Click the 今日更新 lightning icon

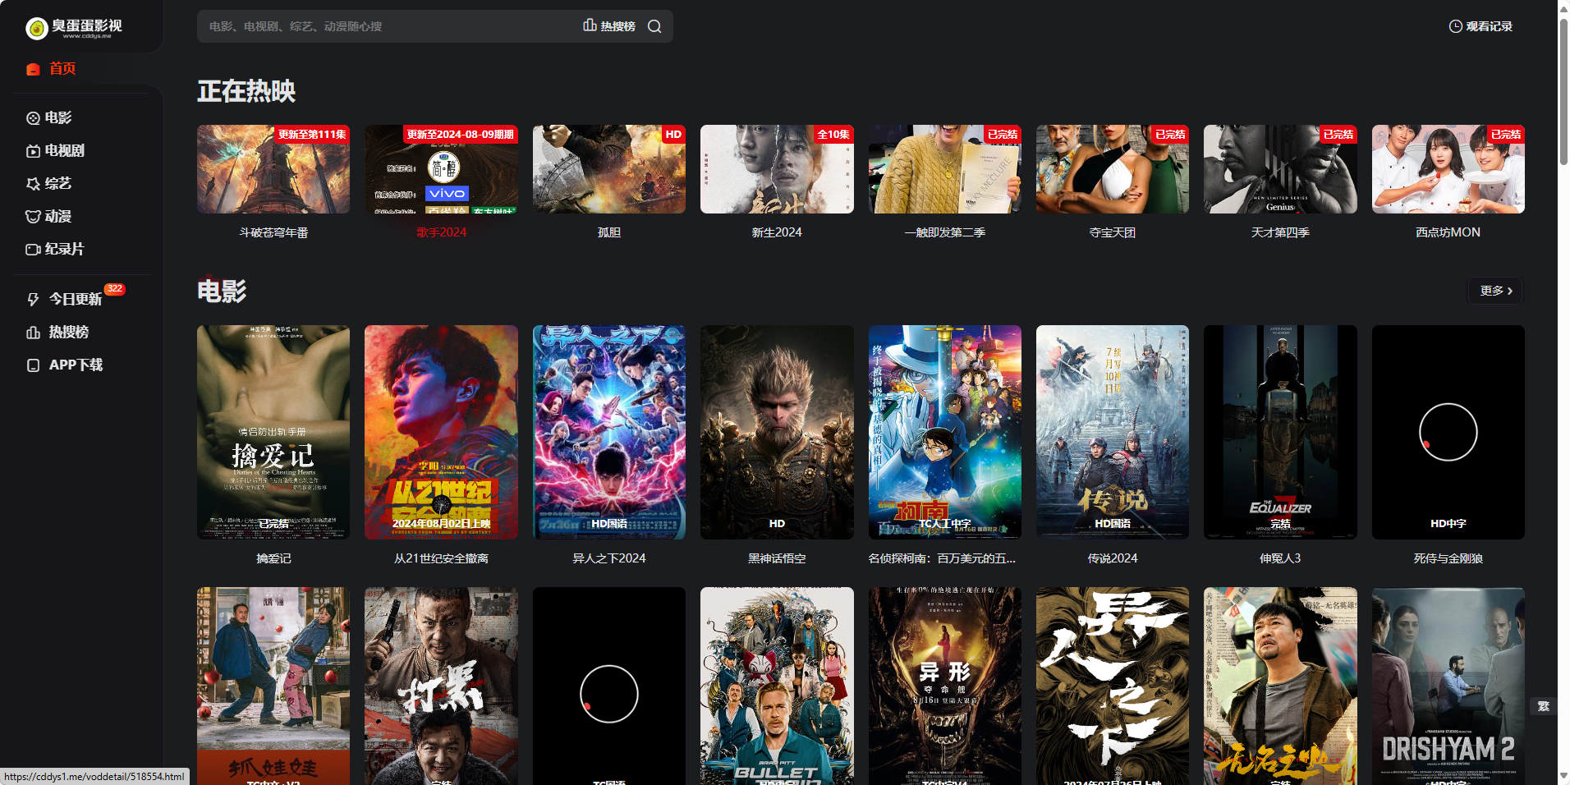(33, 300)
